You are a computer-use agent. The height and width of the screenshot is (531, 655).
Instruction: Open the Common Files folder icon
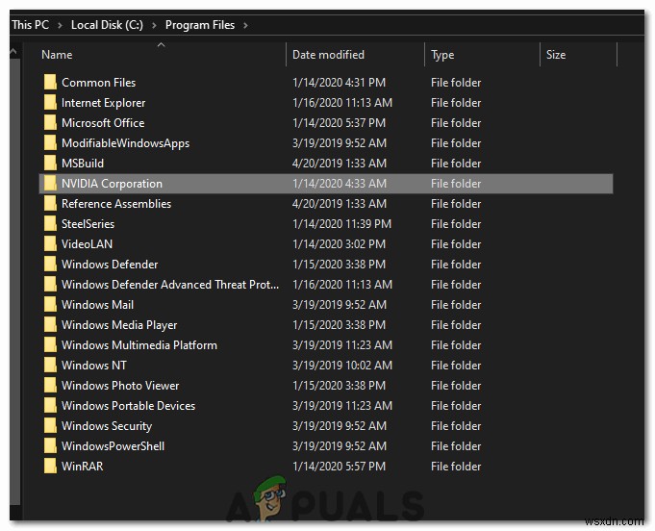50,83
